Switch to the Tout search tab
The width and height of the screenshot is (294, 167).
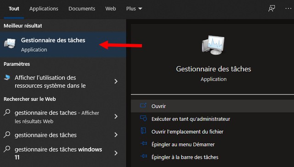coord(14,9)
